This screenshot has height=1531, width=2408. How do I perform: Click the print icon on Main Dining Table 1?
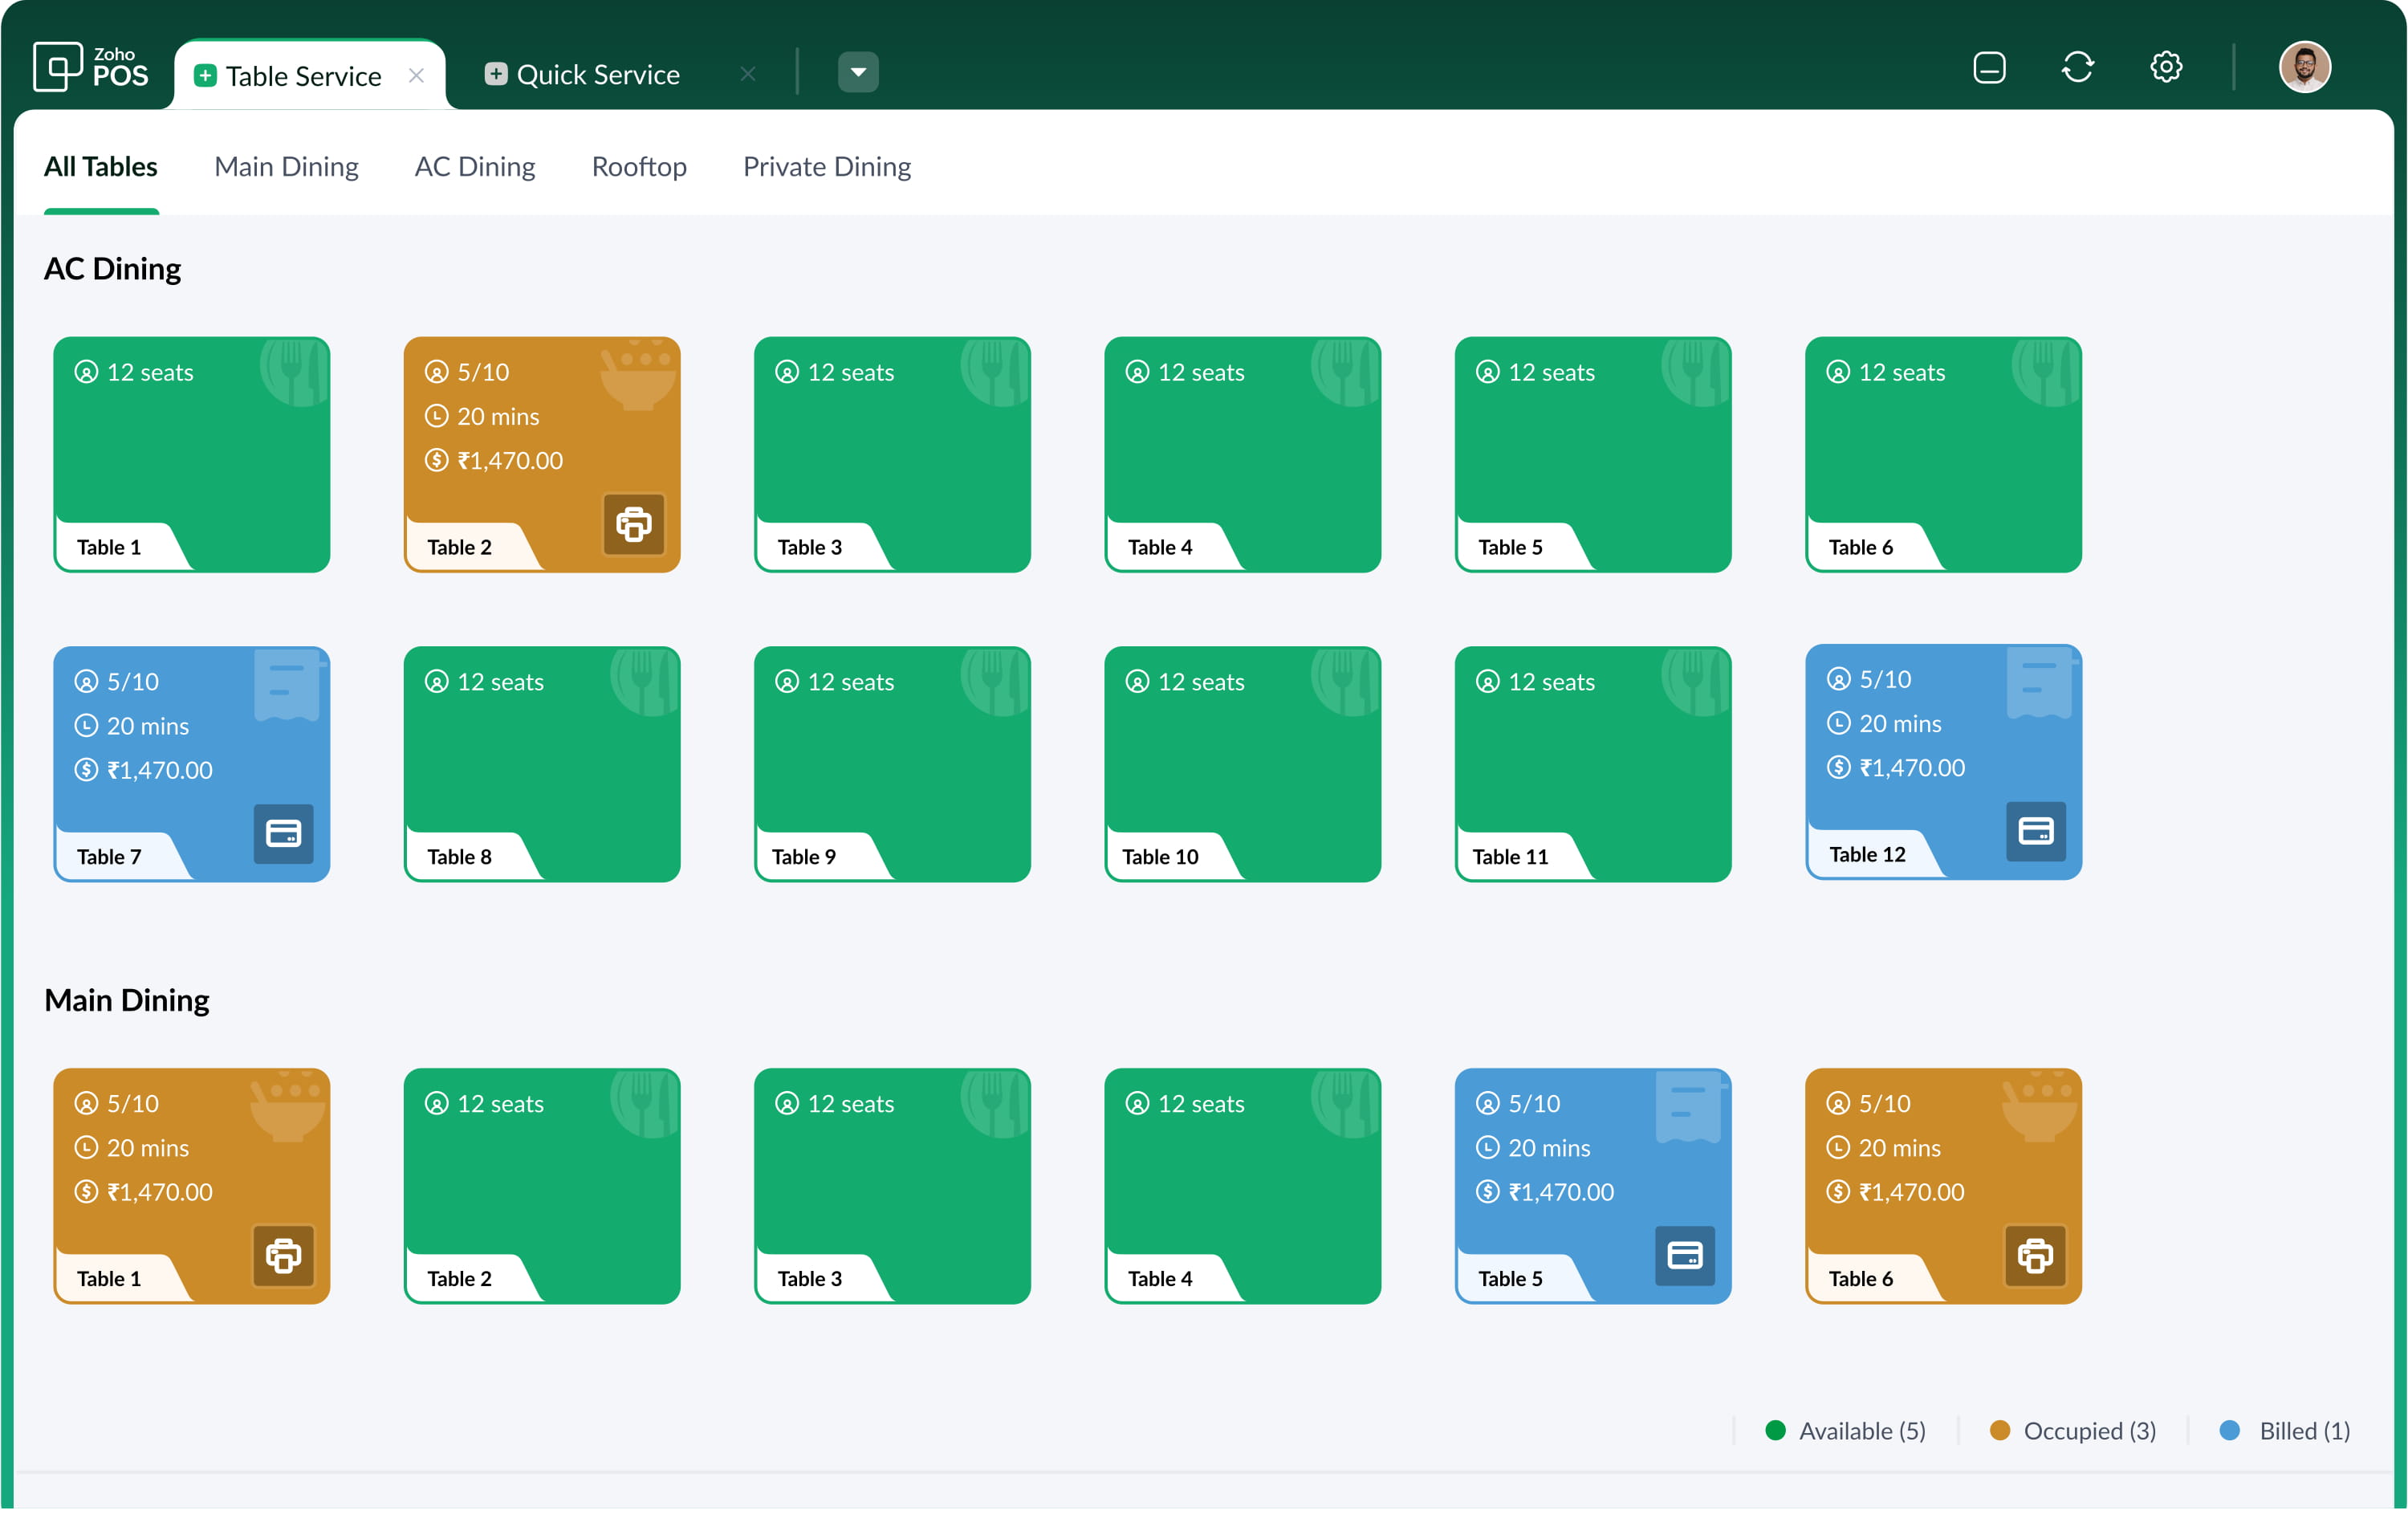[283, 1255]
